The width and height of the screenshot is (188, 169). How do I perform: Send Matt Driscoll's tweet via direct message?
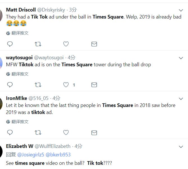[x=94, y=44]
